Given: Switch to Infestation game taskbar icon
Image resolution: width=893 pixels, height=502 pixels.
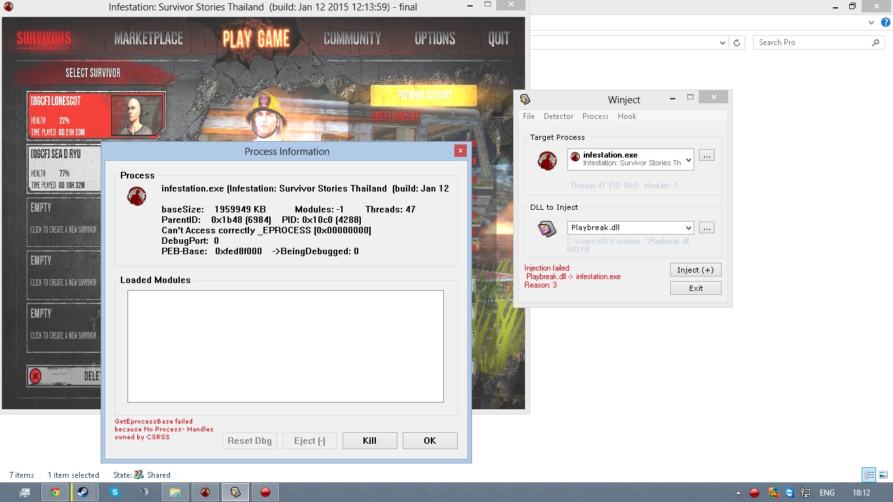Looking at the screenshot, I should point(205,492).
